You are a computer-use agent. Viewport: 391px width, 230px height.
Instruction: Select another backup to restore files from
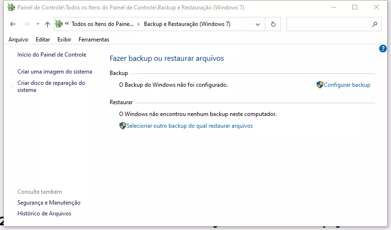(x=190, y=126)
